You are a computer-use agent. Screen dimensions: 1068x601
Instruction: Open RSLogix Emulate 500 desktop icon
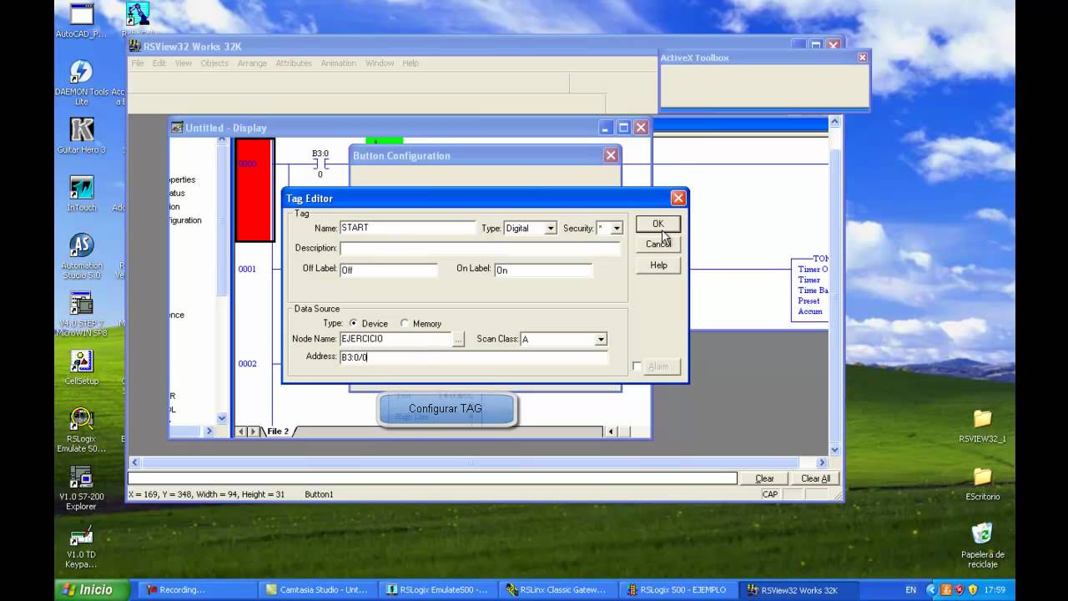pyautogui.click(x=81, y=429)
